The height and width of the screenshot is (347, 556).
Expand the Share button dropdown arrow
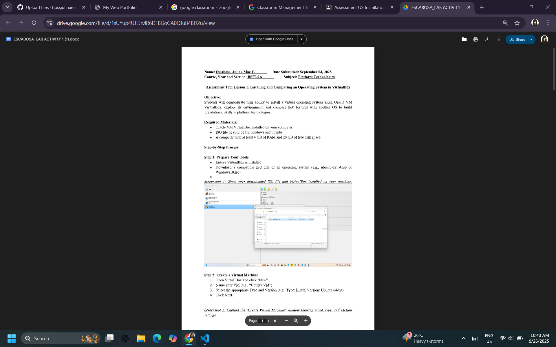point(531,40)
